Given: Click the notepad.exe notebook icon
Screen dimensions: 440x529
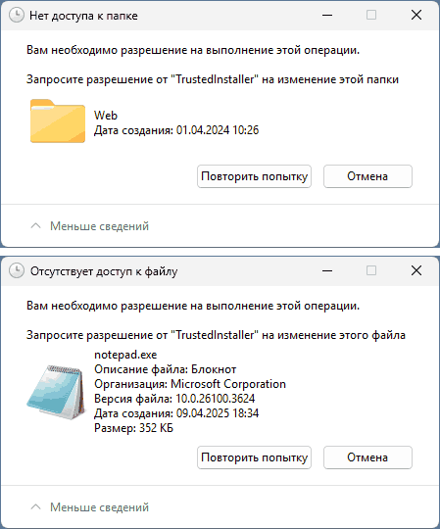Looking at the screenshot, I should coord(56,392).
